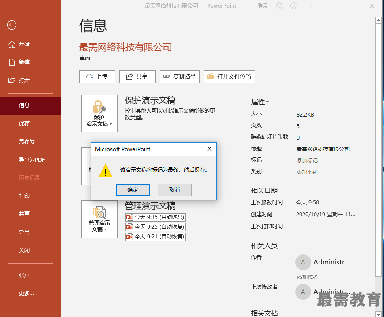Open the 打开 file page

(24, 80)
